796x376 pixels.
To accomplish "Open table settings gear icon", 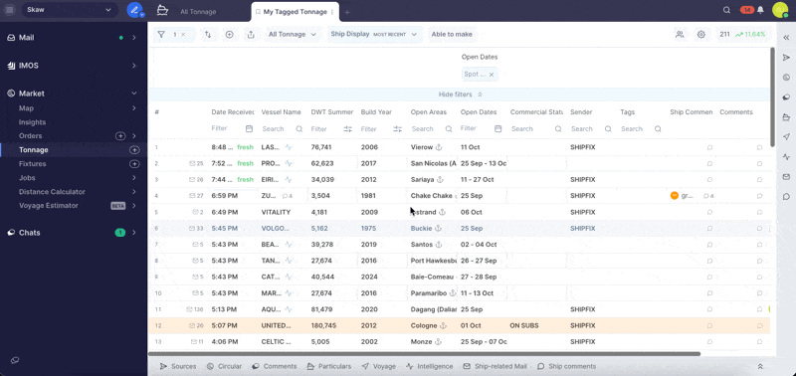I will coord(701,35).
